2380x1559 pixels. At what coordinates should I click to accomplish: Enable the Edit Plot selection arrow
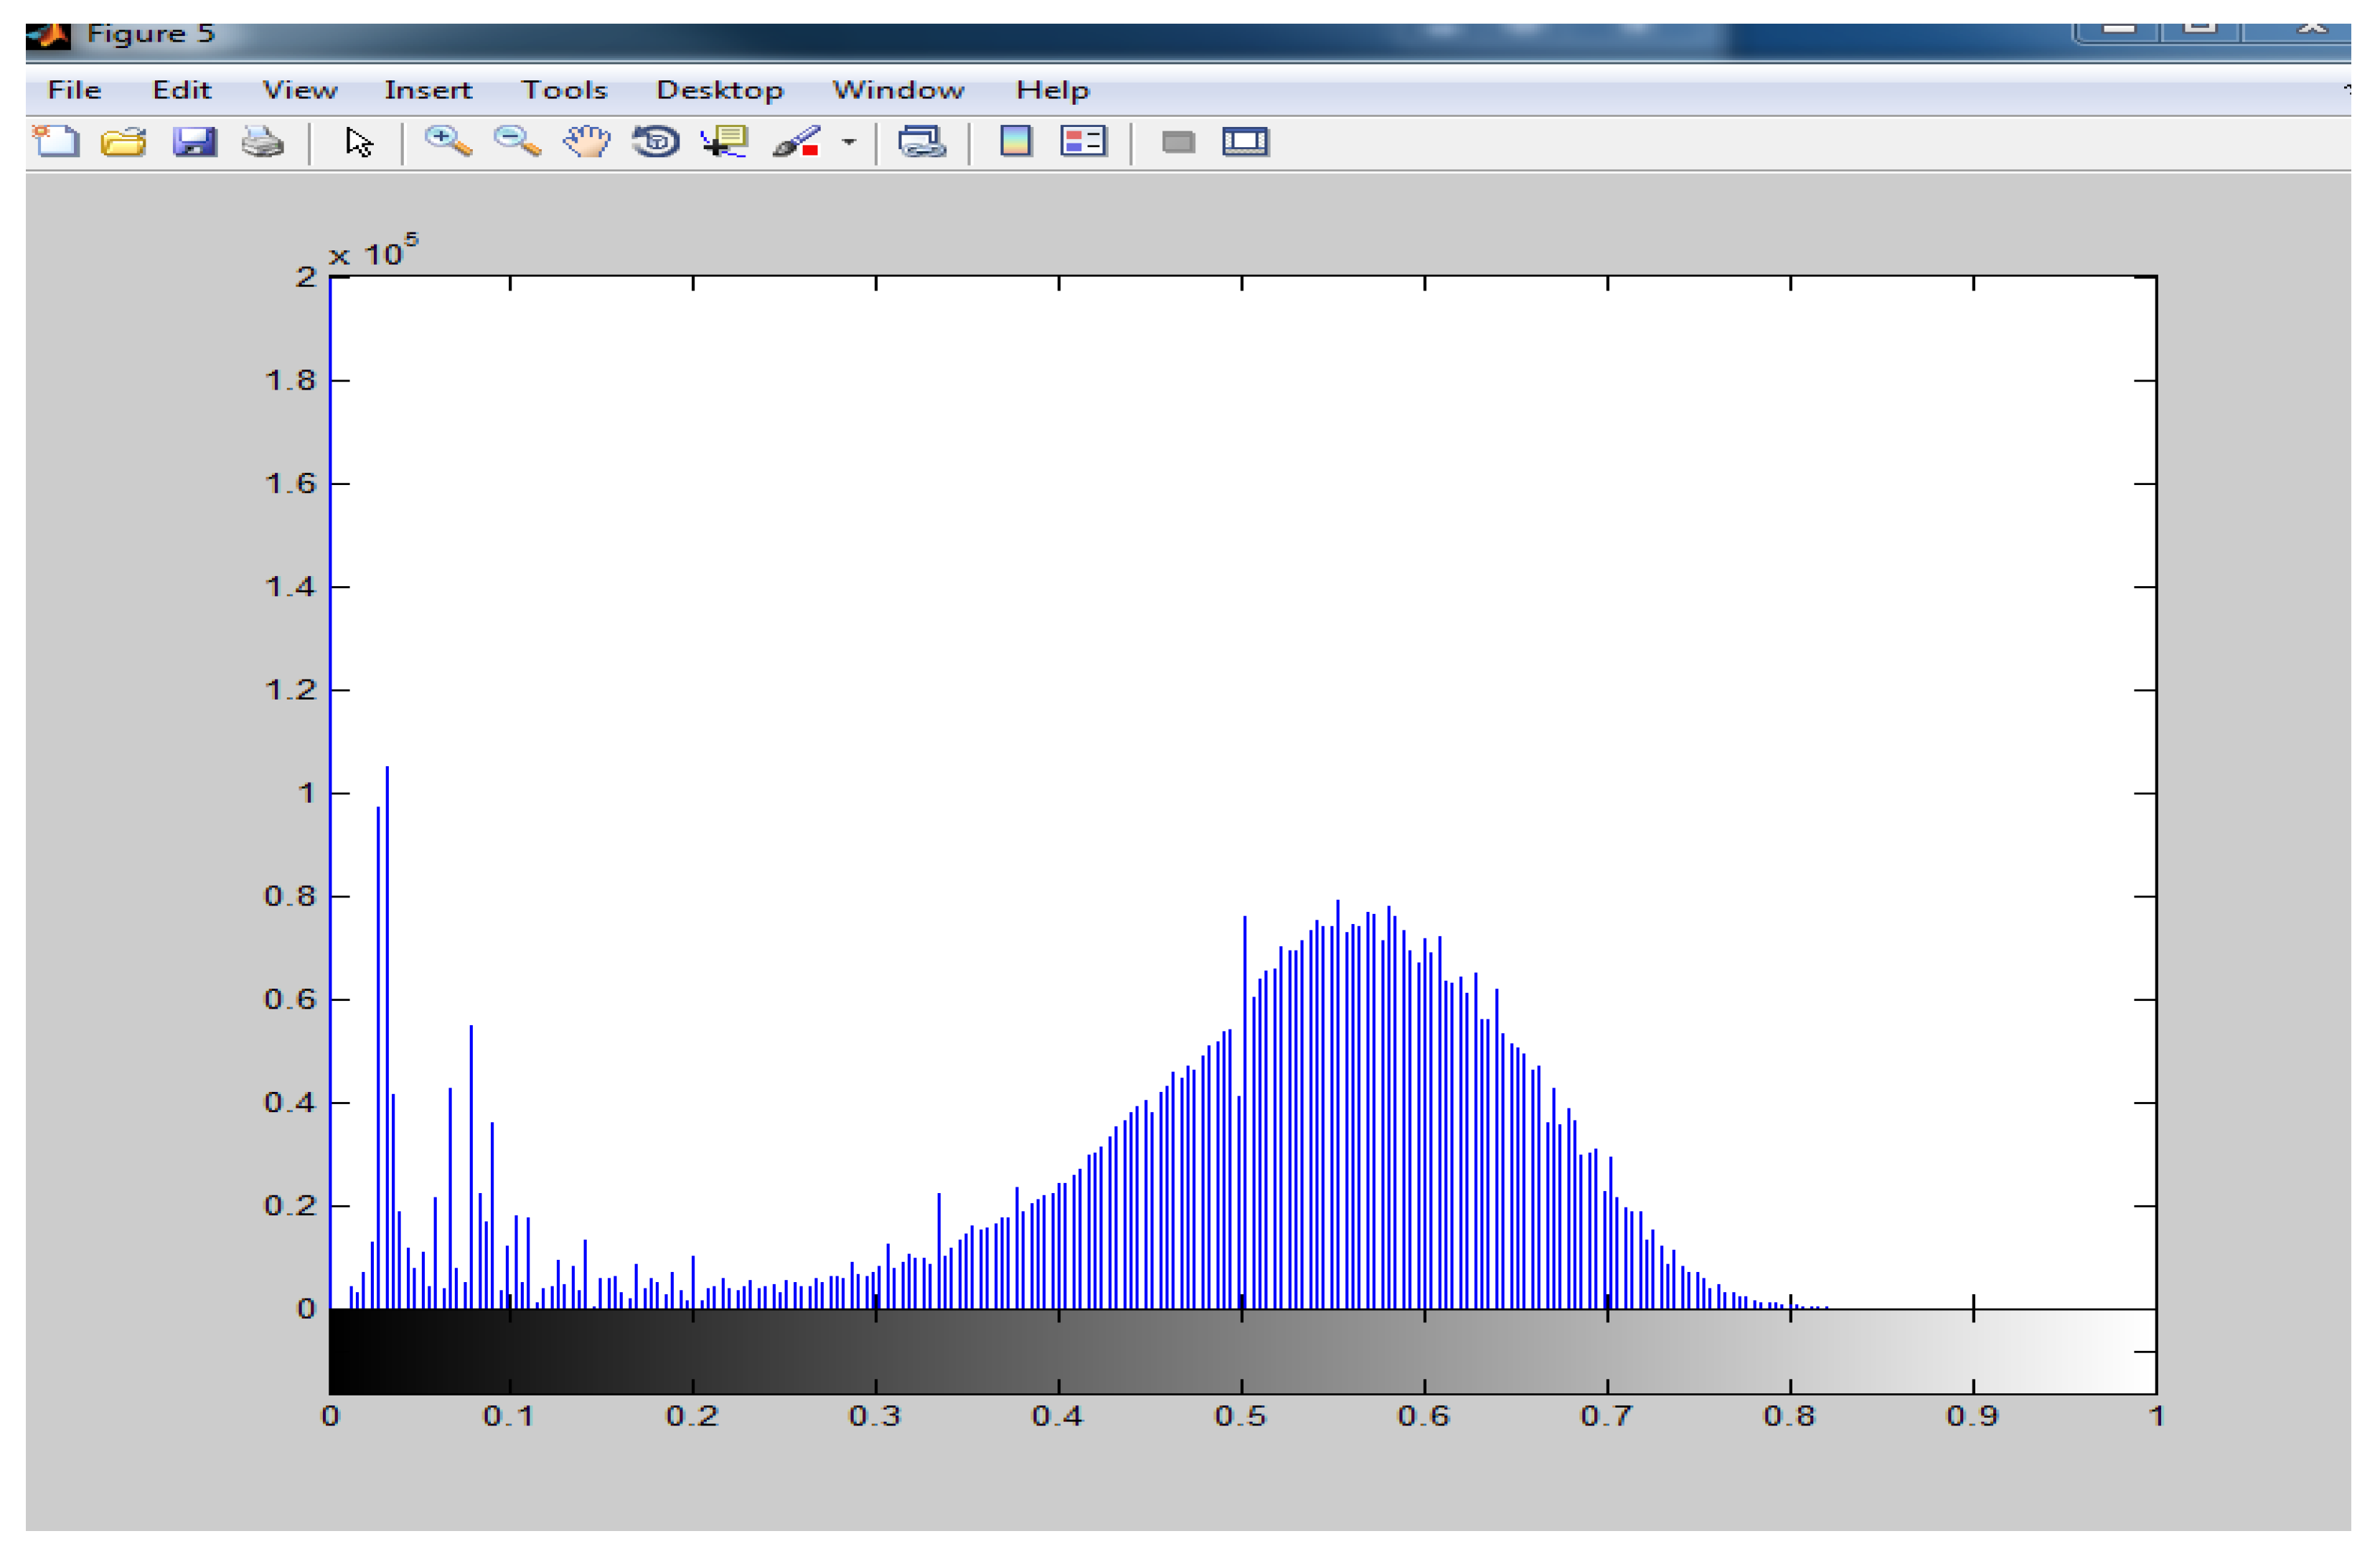click(357, 143)
